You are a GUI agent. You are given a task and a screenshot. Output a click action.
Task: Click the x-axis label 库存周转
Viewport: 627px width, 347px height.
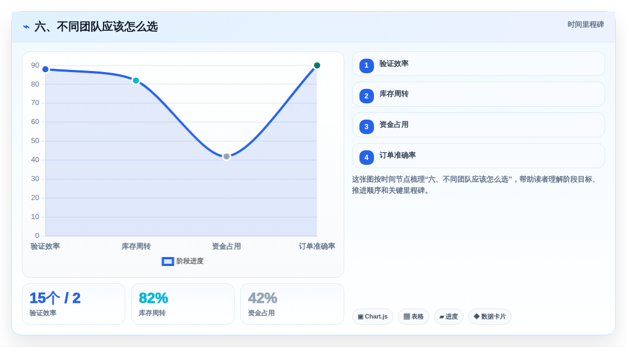[136, 246]
